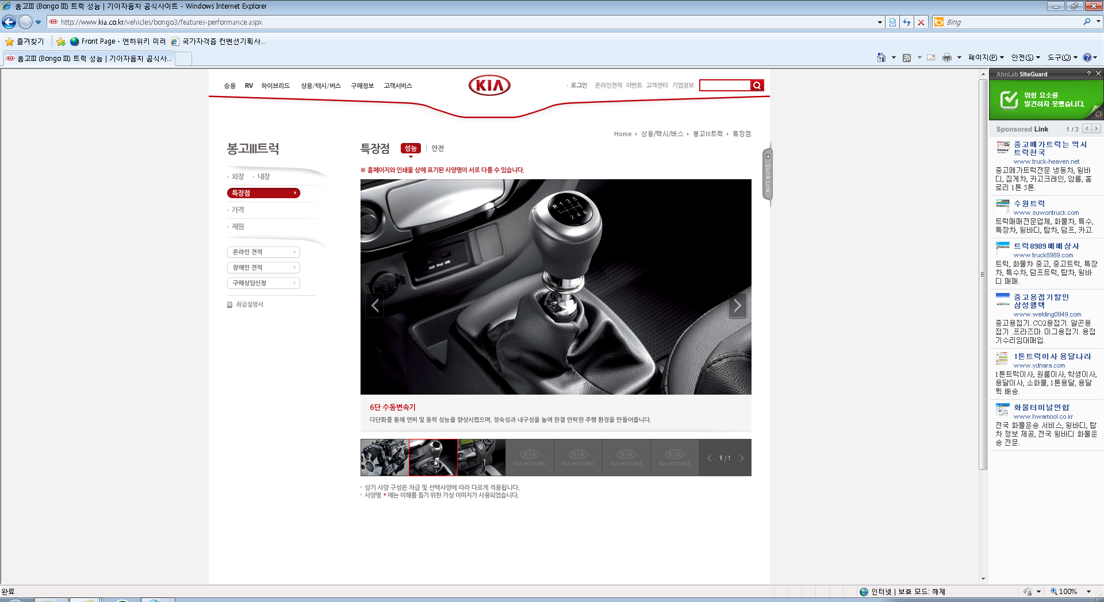
Task: Click the browser Back arrow button
Action: 9,22
